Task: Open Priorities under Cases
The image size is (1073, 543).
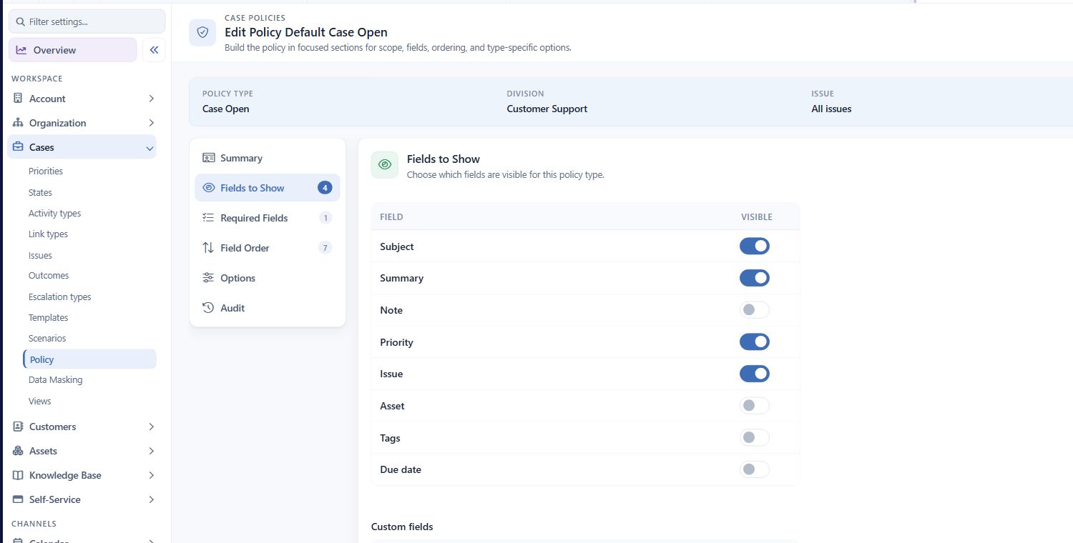Action: 46,171
